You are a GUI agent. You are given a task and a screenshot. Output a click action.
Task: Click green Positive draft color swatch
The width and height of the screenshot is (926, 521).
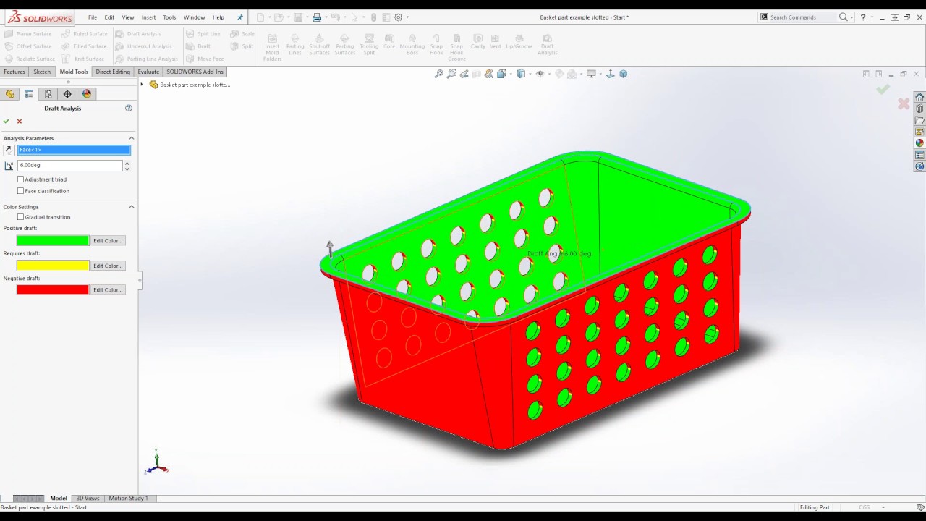pos(53,240)
